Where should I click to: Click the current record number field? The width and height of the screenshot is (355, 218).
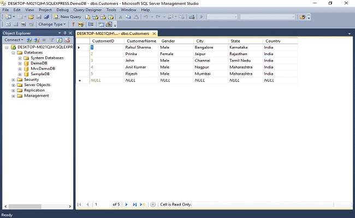[x=102, y=204]
